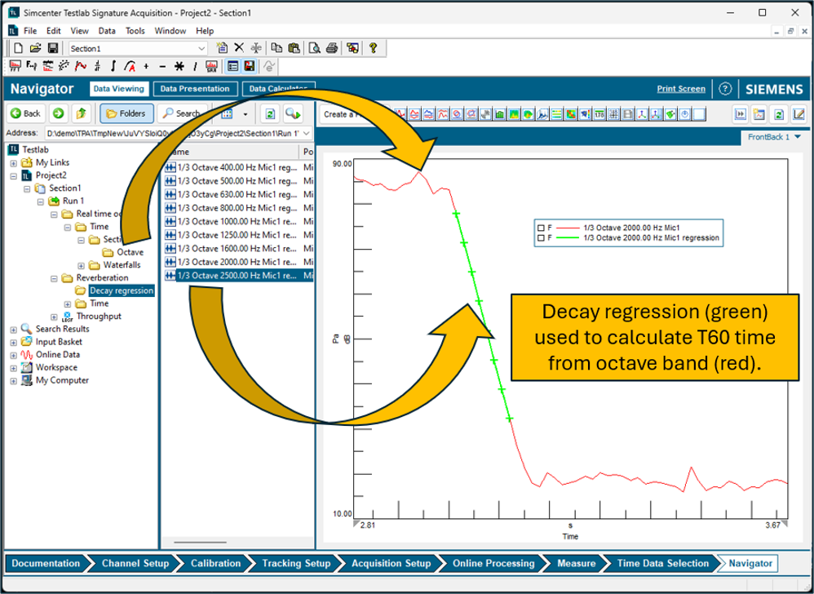
Task: Click the yellow question mark help icon
Action: coord(373,48)
